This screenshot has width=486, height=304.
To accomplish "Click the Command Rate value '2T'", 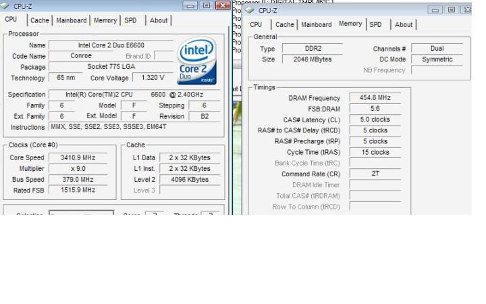I will tap(375, 174).
